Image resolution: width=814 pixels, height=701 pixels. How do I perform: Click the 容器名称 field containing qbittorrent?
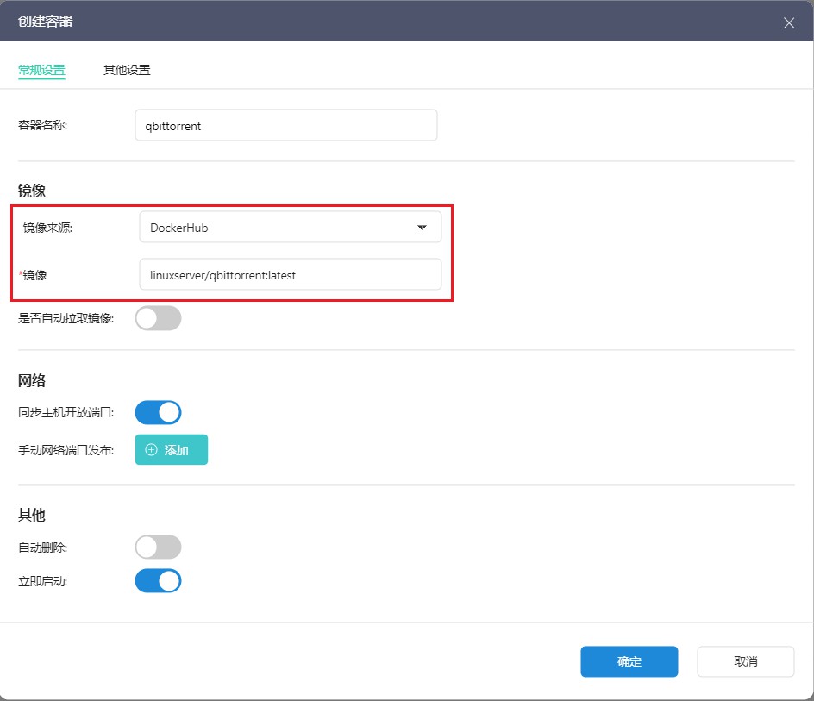pyautogui.click(x=285, y=125)
